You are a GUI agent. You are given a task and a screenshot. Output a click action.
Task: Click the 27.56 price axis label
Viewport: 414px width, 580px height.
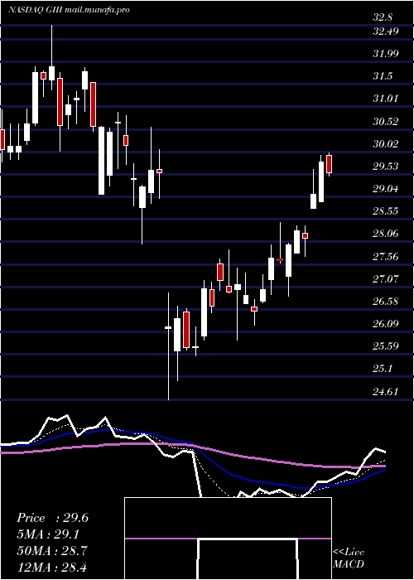[386, 256]
